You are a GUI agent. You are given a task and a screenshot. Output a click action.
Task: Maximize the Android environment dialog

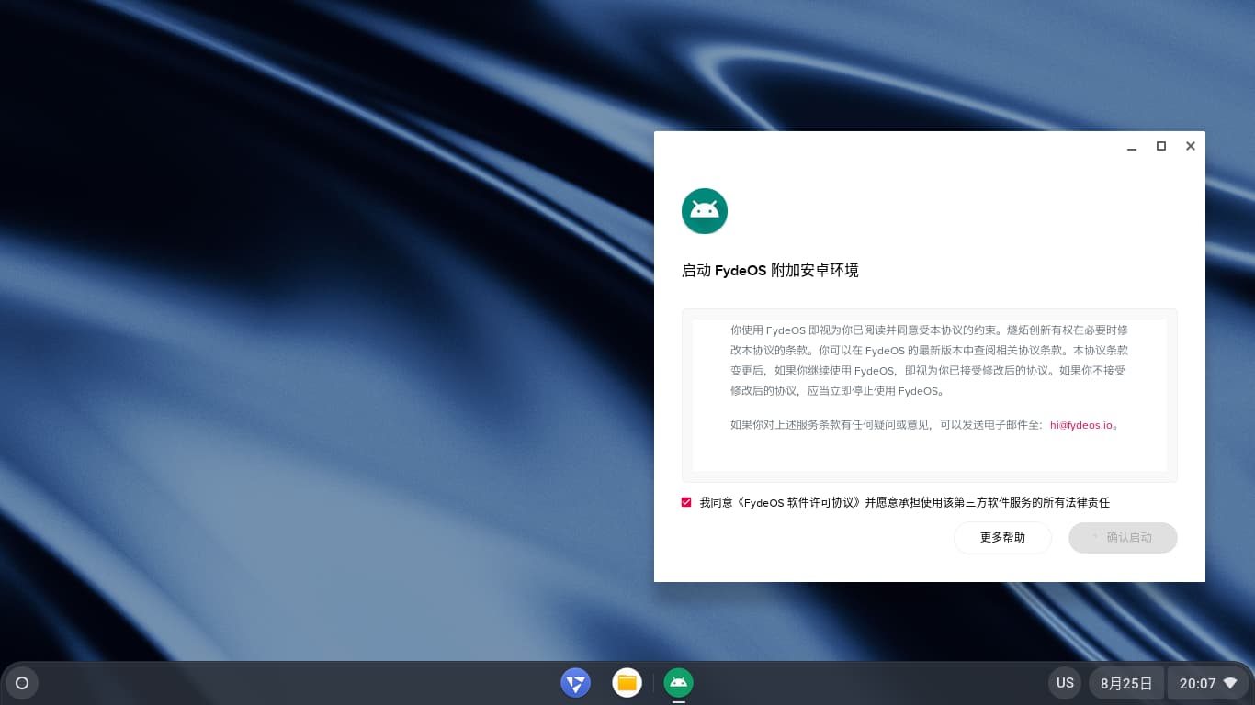1161,146
